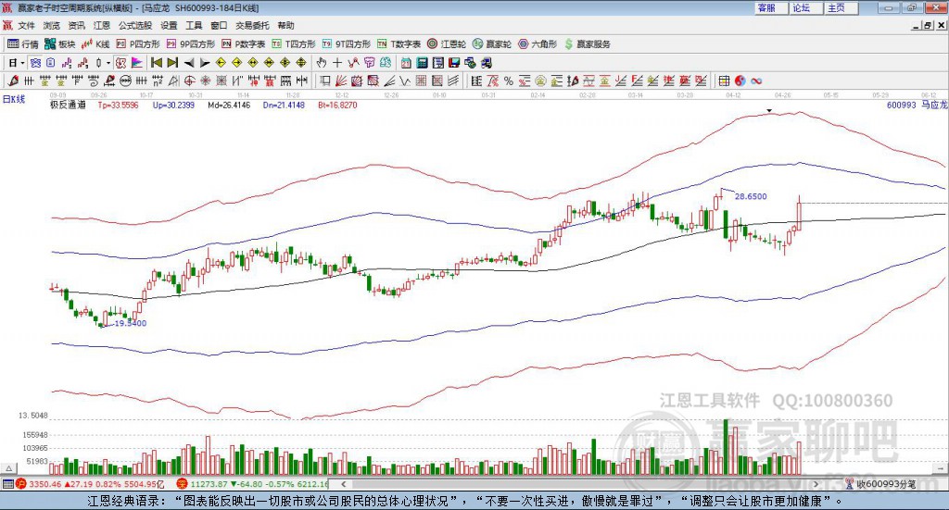Click the blue infinity symbol icon
Viewport: 949px width, 510px height.
pos(756,81)
